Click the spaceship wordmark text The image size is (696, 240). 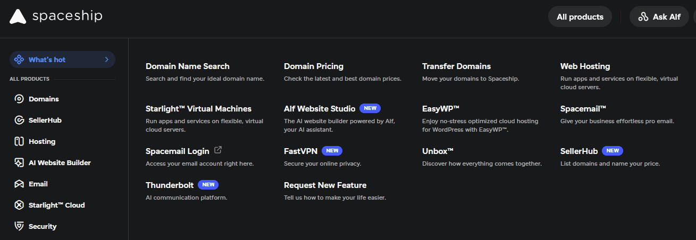click(67, 16)
